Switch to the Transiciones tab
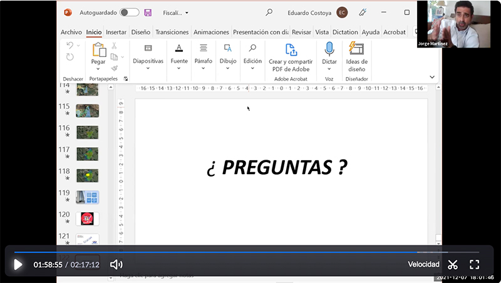This screenshot has height=283, width=501. coord(172,32)
